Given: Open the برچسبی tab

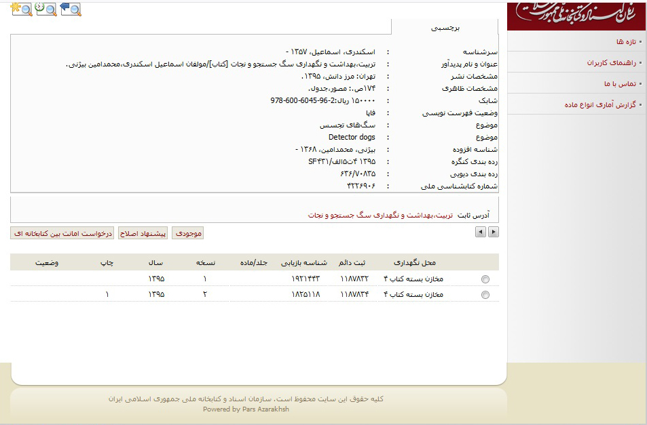Looking at the screenshot, I should pyautogui.click(x=445, y=27).
